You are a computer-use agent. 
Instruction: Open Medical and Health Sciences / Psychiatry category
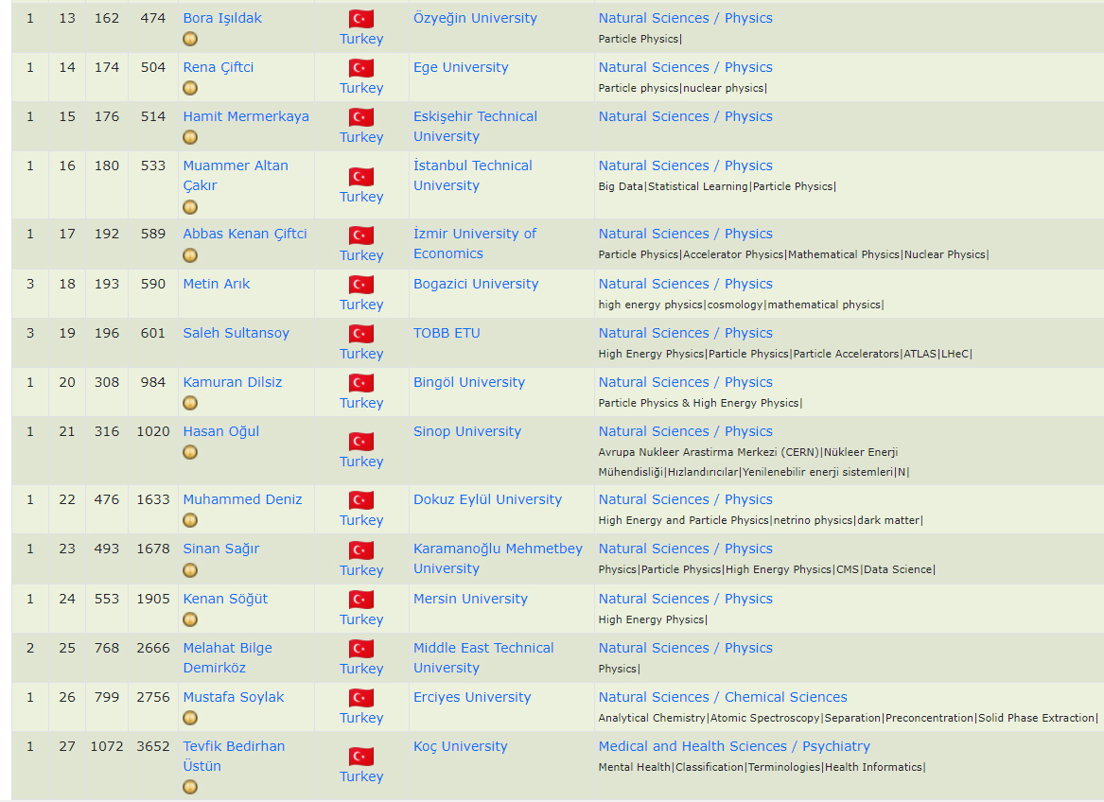[x=734, y=746]
